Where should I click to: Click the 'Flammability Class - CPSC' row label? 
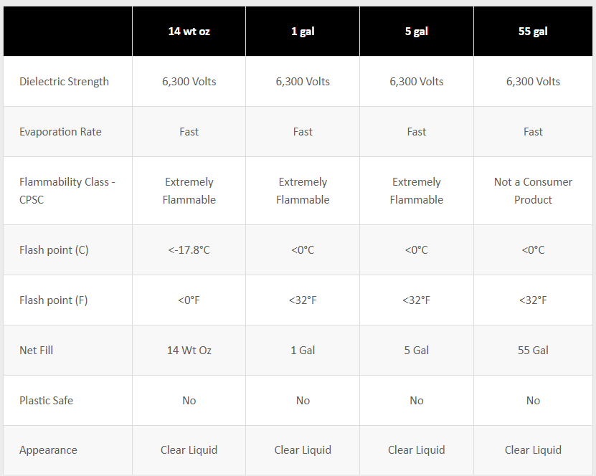click(67, 191)
